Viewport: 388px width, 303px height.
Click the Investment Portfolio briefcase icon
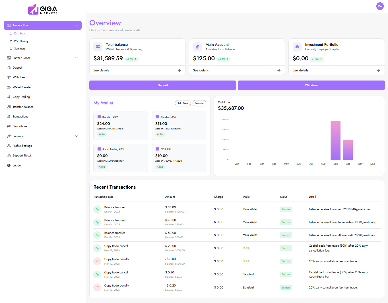[297, 47]
